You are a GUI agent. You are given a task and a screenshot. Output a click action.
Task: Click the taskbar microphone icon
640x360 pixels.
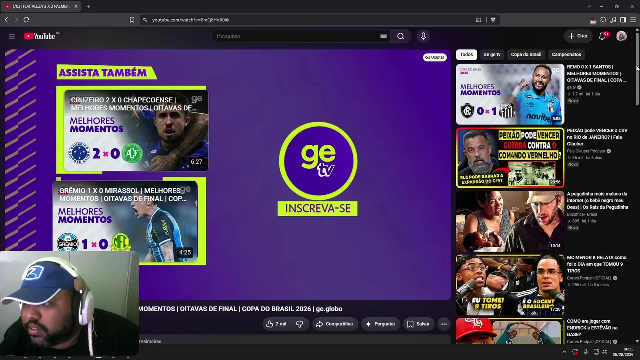pyautogui.click(x=586, y=352)
